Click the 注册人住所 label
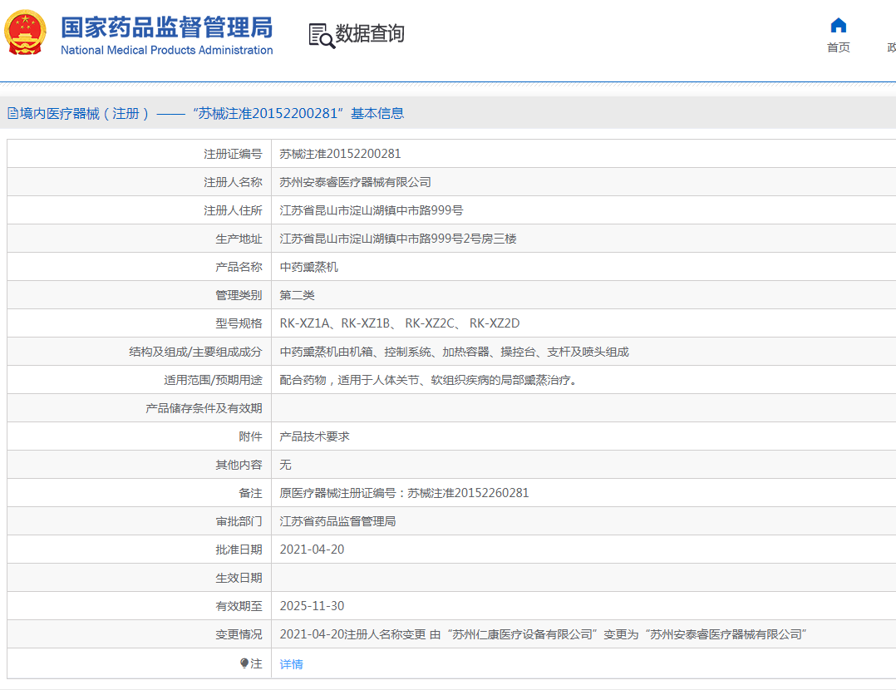 [233, 210]
